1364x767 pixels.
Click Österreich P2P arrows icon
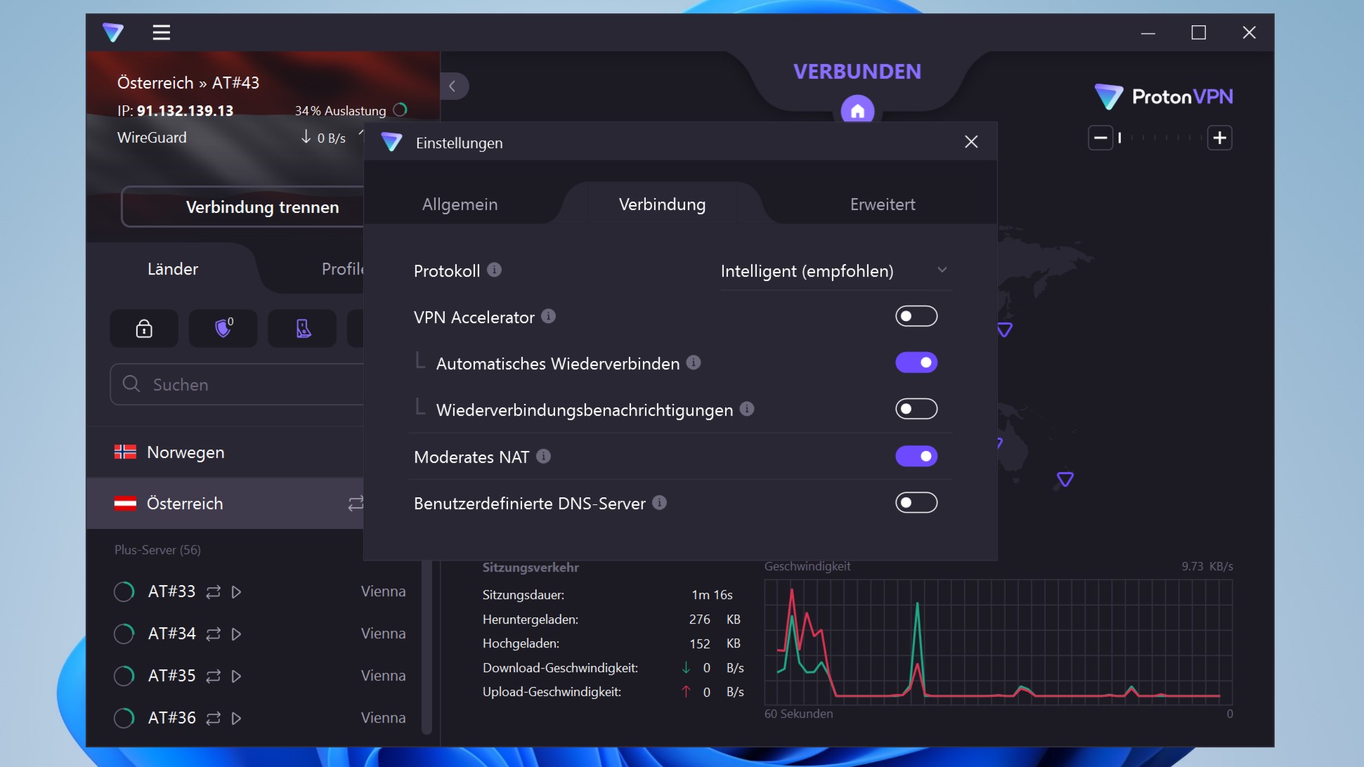pyautogui.click(x=356, y=504)
